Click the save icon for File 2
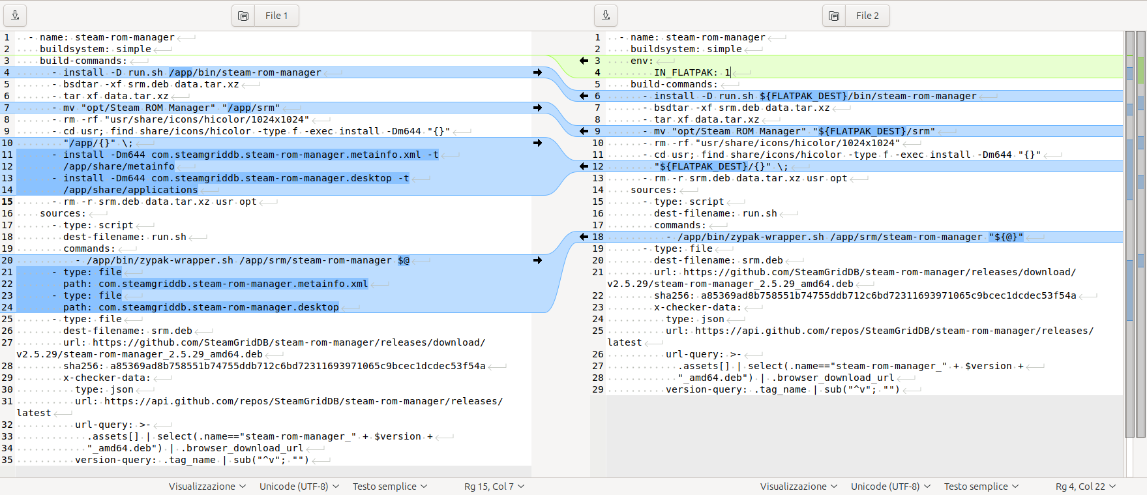Image resolution: width=1147 pixels, height=495 pixels. (606, 16)
